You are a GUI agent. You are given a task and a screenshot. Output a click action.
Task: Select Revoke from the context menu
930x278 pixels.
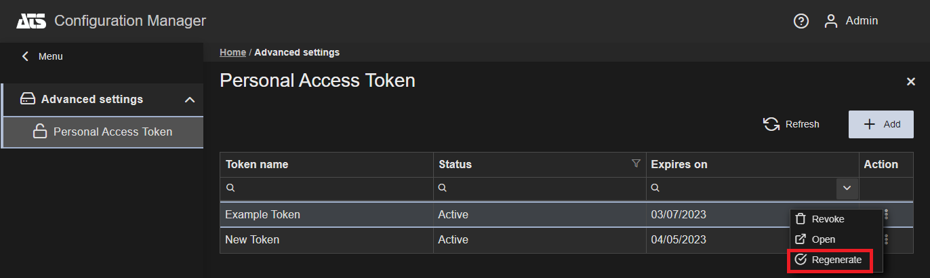pyautogui.click(x=828, y=219)
